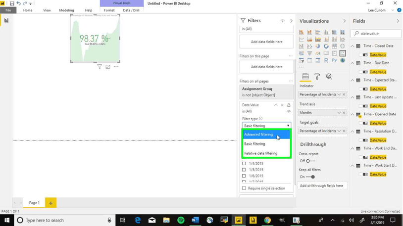Lock the Date.Value filter
The height and width of the screenshot is (226, 403).
(289, 105)
